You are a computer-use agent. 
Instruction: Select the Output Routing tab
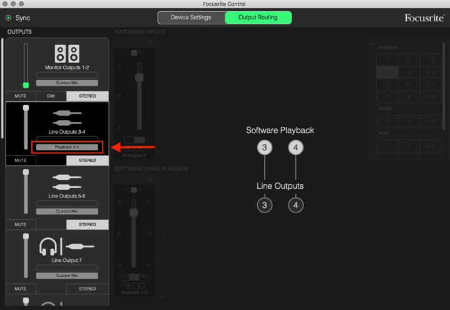tap(258, 17)
